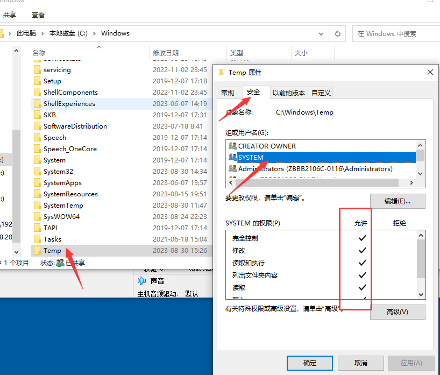Image resolution: width=440 pixels, height=375 pixels.
Task: Click the 高级(V) button
Action: pos(398,312)
